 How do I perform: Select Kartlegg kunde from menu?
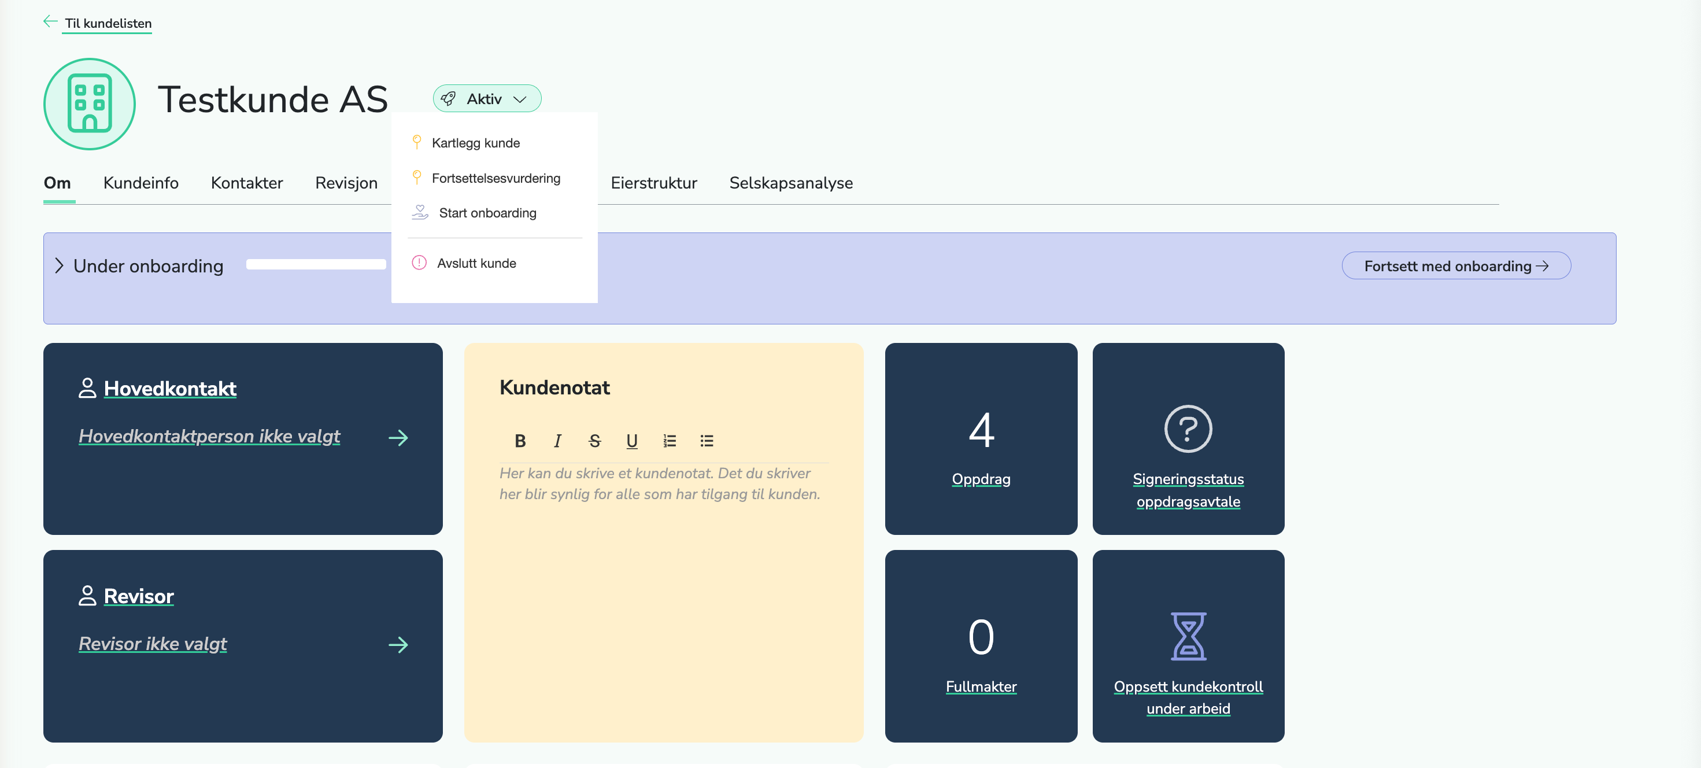(x=475, y=143)
